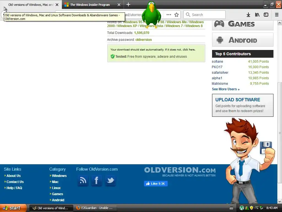Click the uTorrent system tray icon
Screen dimensions: 282x212
coord(242,208)
